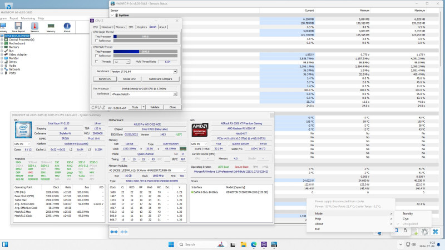
Task: Open CPU #0 selector dropdown
Action: [22, 144]
